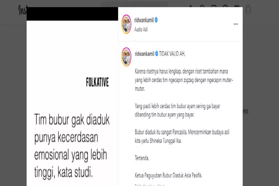Click the 'Telah disunting' timestamp under caption

coord(150,185)
